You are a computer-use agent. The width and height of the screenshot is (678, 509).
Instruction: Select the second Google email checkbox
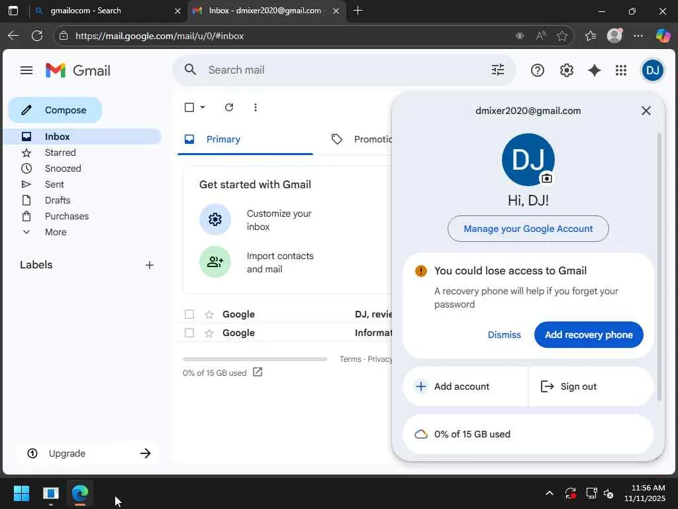pyautogui.click(x=189, y=333)
